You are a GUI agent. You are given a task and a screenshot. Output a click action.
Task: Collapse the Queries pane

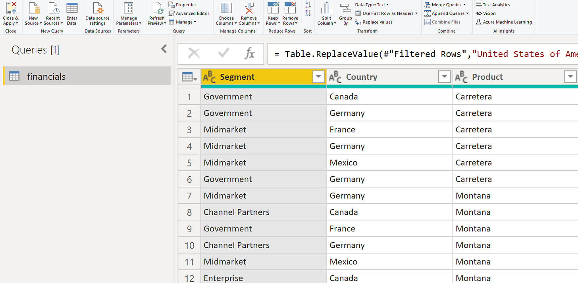tap(164, 49)
